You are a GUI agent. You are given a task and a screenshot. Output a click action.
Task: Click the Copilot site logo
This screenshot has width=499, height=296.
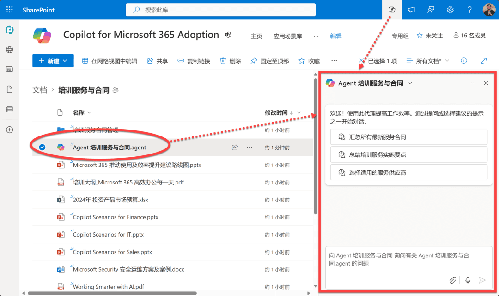(42, 35)
